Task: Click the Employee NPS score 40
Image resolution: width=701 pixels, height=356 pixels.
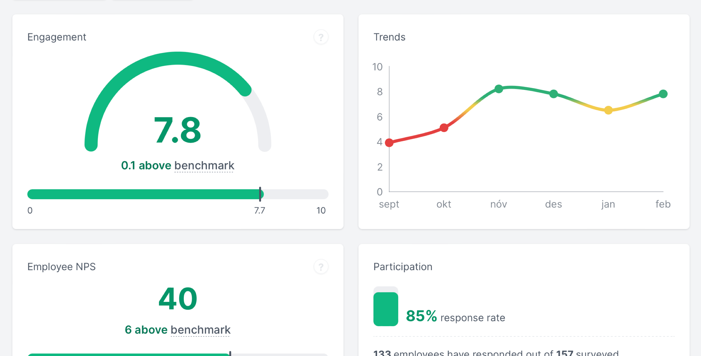Action: 178,299
